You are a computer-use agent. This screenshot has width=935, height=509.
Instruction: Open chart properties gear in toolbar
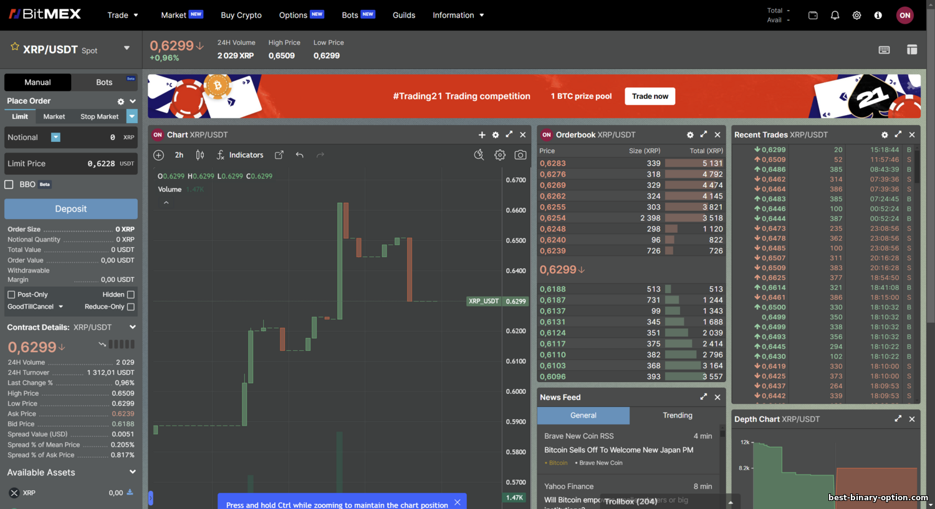pos(500,155)
